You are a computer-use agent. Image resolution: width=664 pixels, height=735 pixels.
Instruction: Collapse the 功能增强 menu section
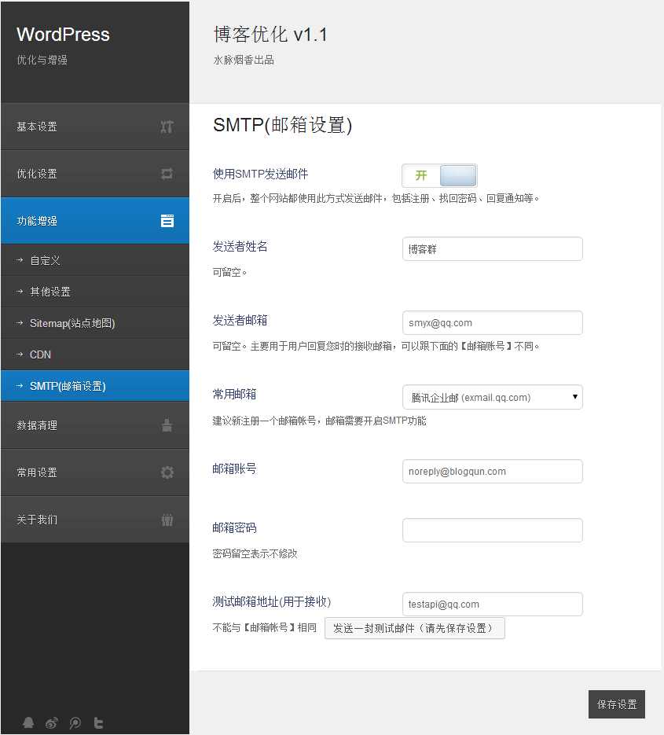coord(94,221)
